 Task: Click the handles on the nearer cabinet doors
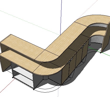pyautogui.click(x=70, y=61)
